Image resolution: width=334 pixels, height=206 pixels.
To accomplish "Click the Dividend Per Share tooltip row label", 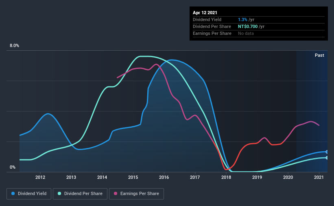I will pos(212,26).
